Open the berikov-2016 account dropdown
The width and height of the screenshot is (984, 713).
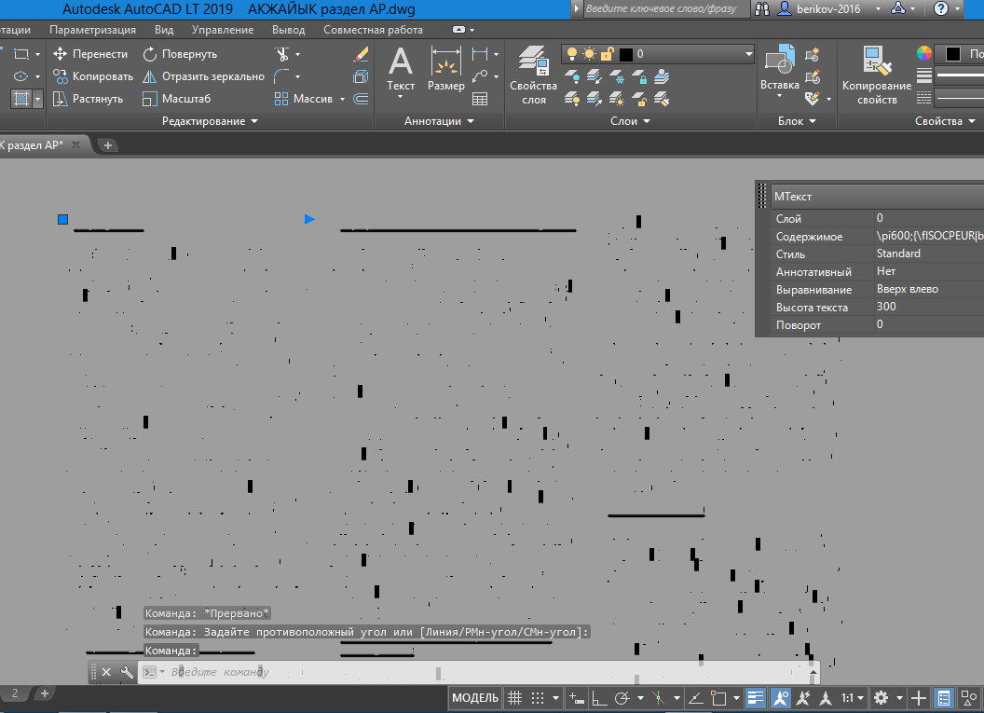click(x=879, y=8)
